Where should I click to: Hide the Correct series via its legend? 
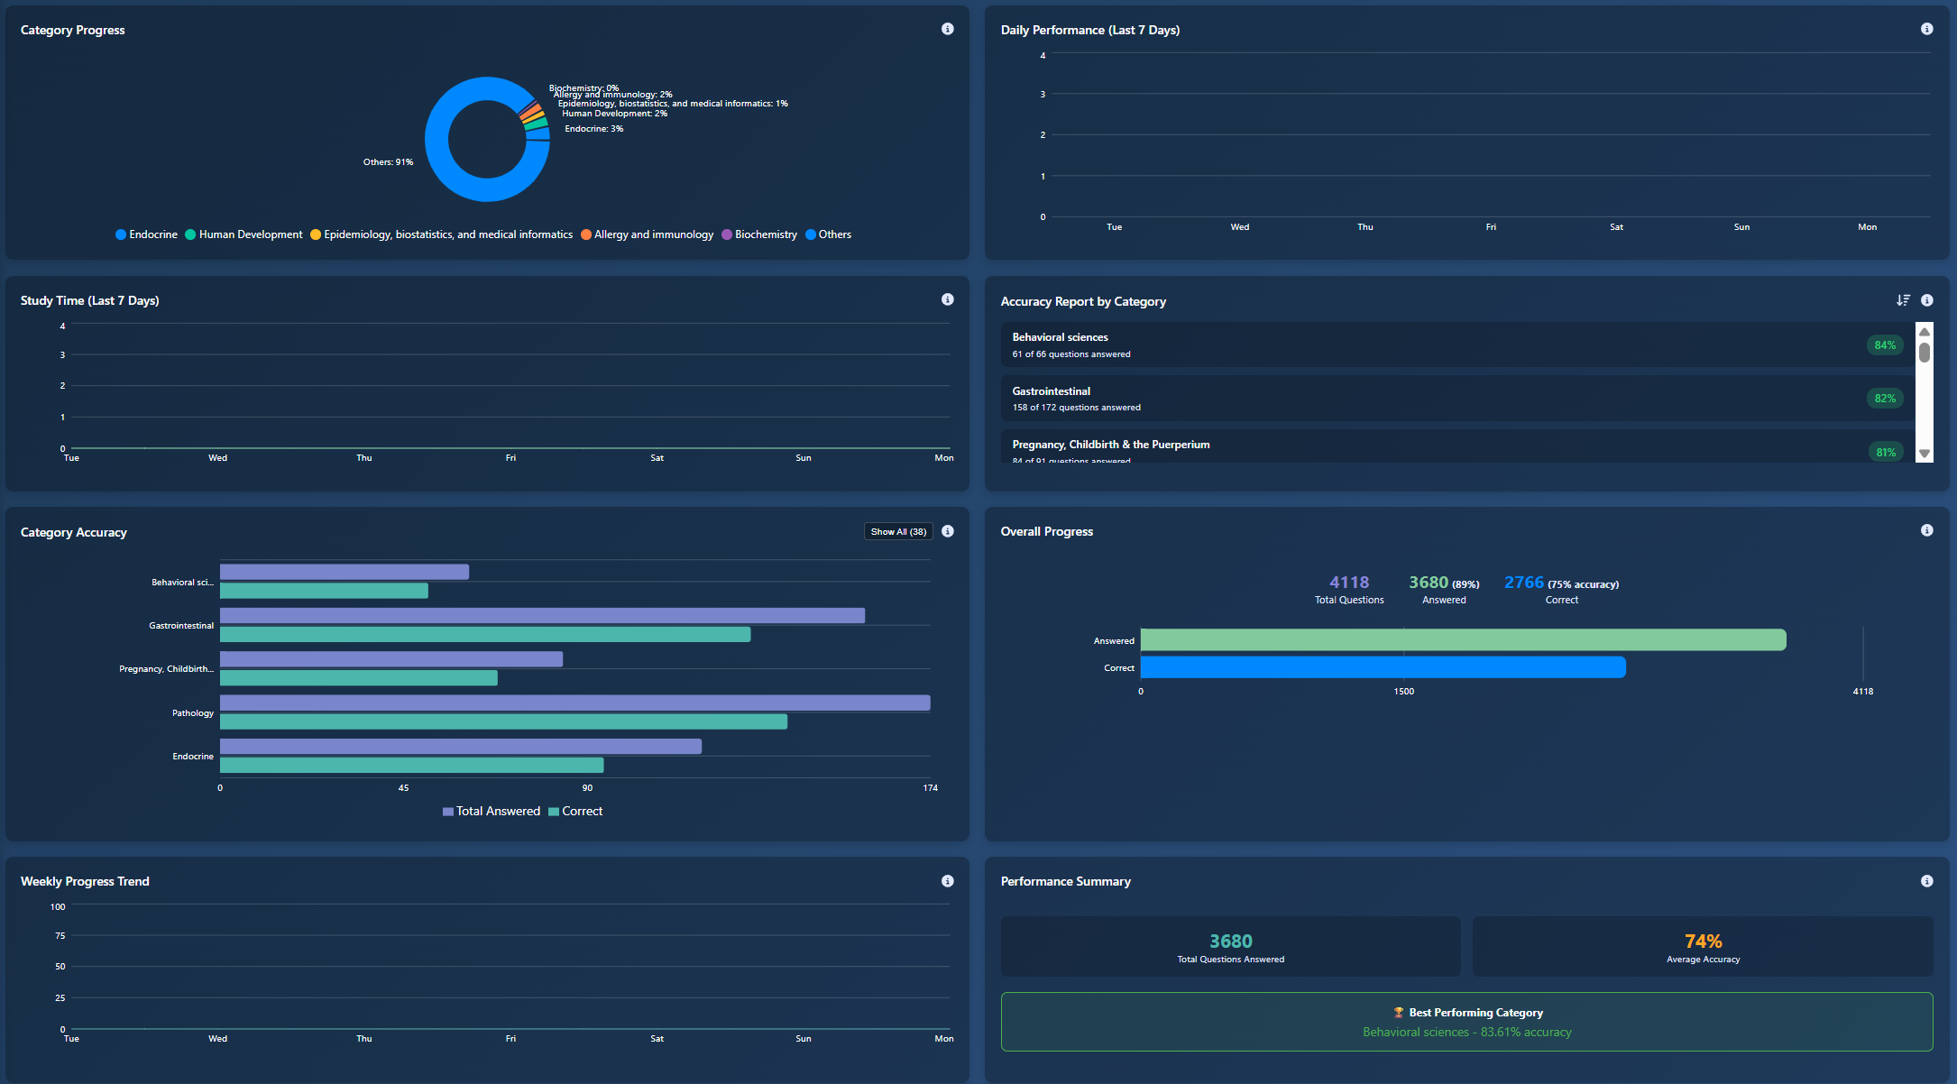[x=575, y=811]
